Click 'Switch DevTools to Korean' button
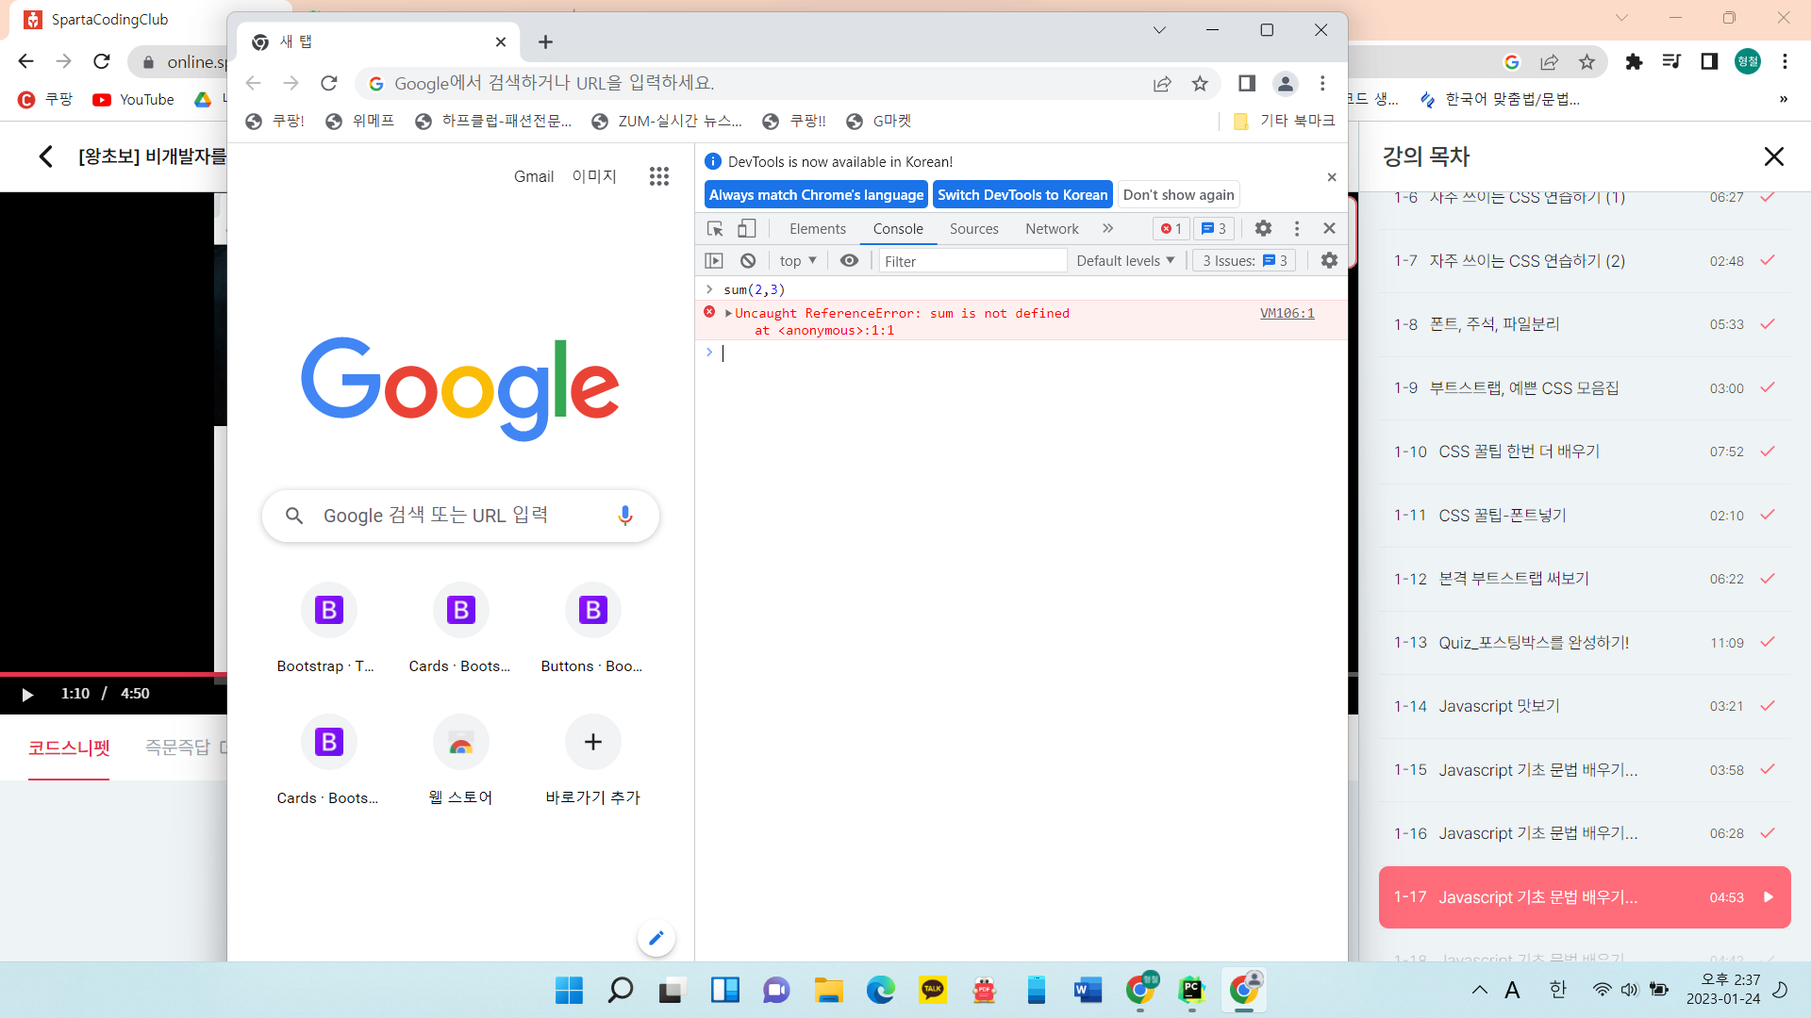Screen dimensions: 1811x1018 [x=1022, y=195]
